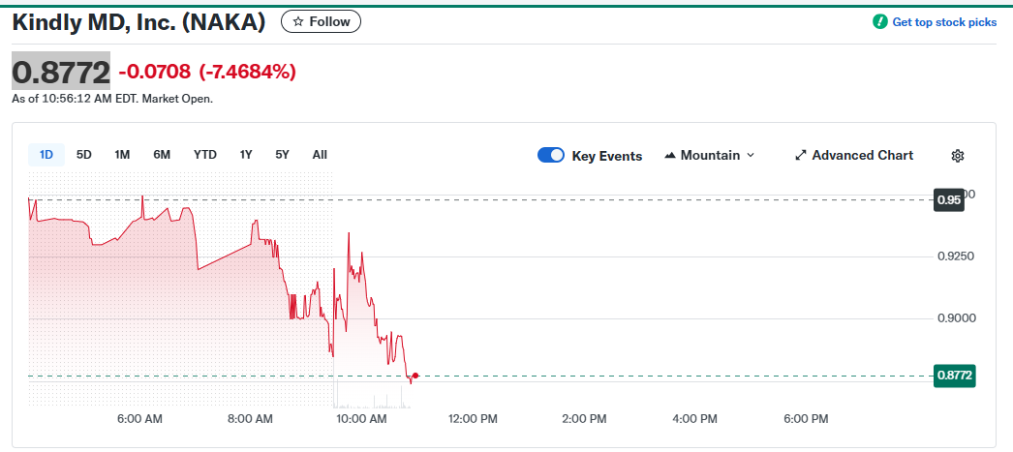Choose the YTD range
The width and height of the screenshot is (1013, 452).
(204, 155)
